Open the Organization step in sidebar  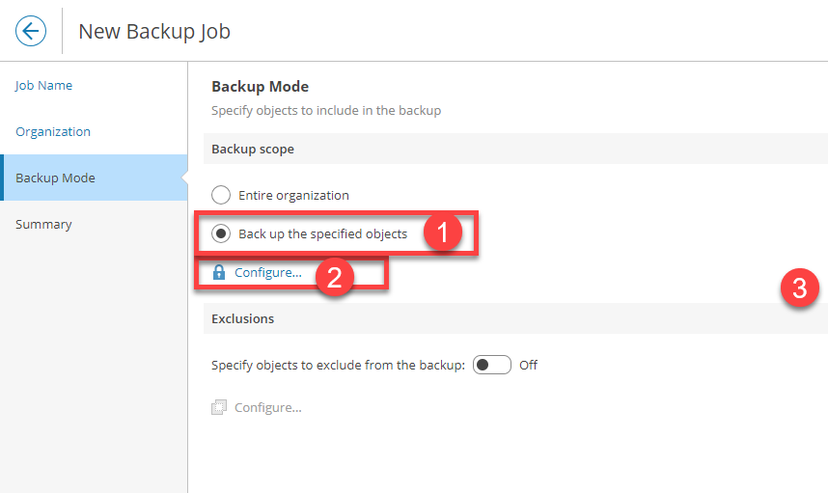click(x=53, y=132)
